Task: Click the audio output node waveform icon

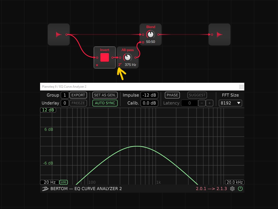Action: click(x=220, y=34)
